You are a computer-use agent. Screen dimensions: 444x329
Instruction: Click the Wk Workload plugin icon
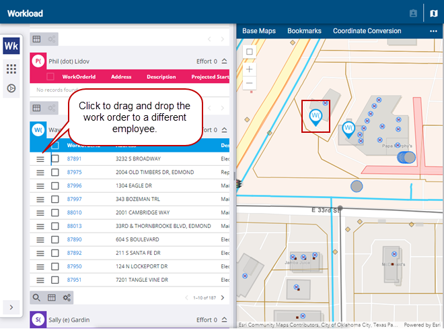(x=11, y=47)
